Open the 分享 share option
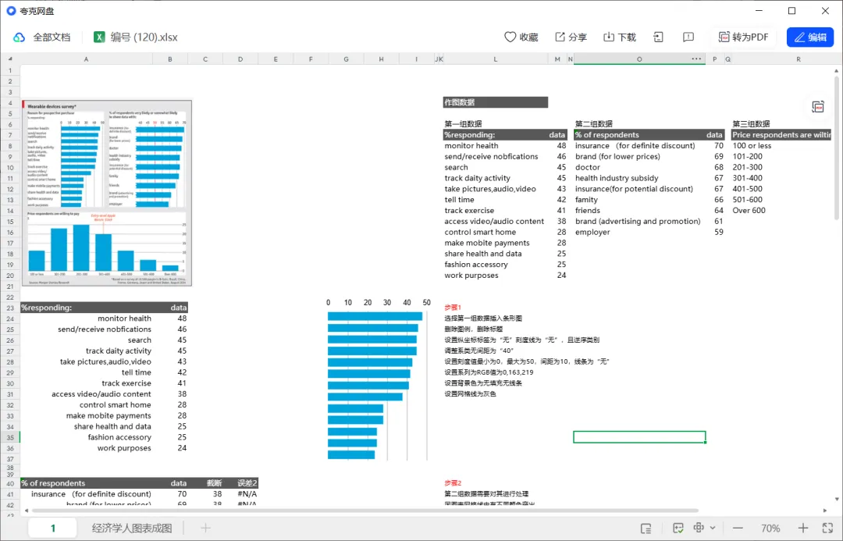This screenshot has height=541, width=843. click(x=571, y=37)
